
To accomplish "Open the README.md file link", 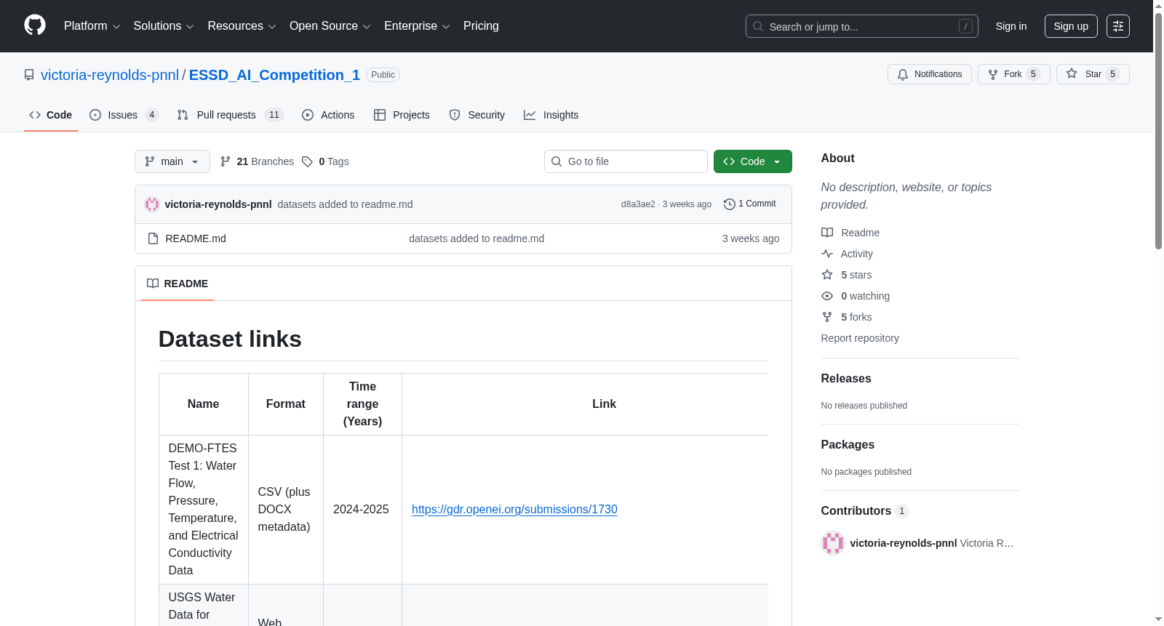I will (x=196, y=238).
